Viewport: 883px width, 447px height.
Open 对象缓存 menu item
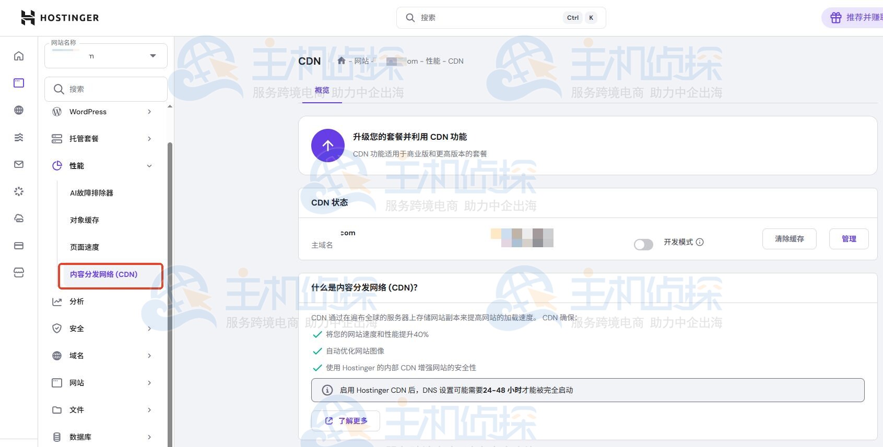click(85, 220)
